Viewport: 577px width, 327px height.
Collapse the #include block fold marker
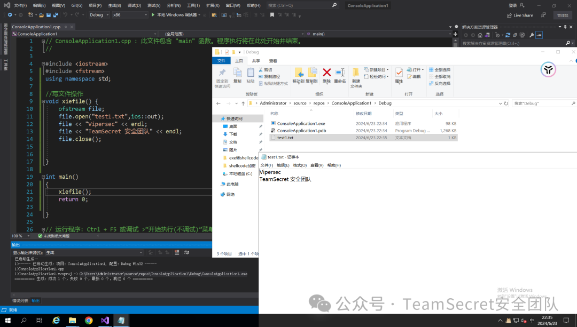[x=43, y=64]
